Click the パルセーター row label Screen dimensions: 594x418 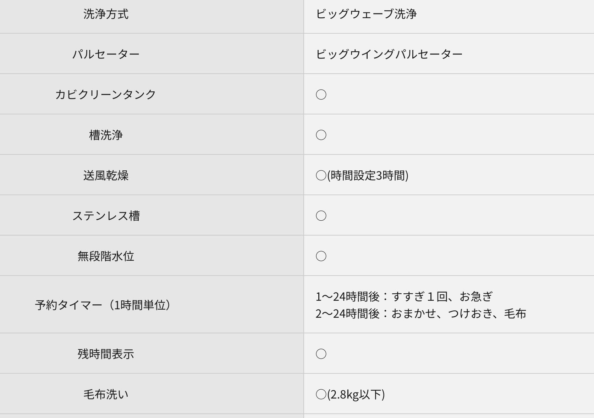point(106,54)
